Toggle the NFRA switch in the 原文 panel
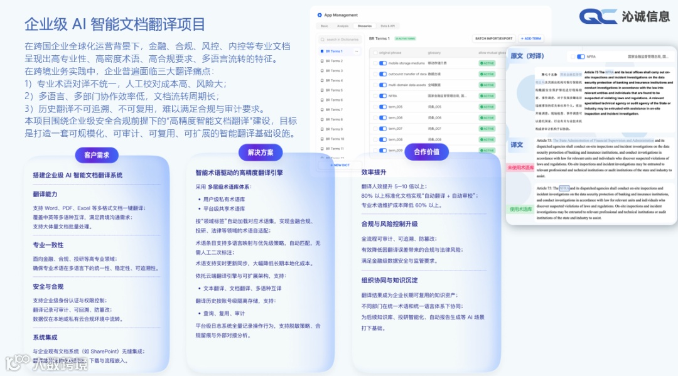678x376 pixels. [581, 56]
